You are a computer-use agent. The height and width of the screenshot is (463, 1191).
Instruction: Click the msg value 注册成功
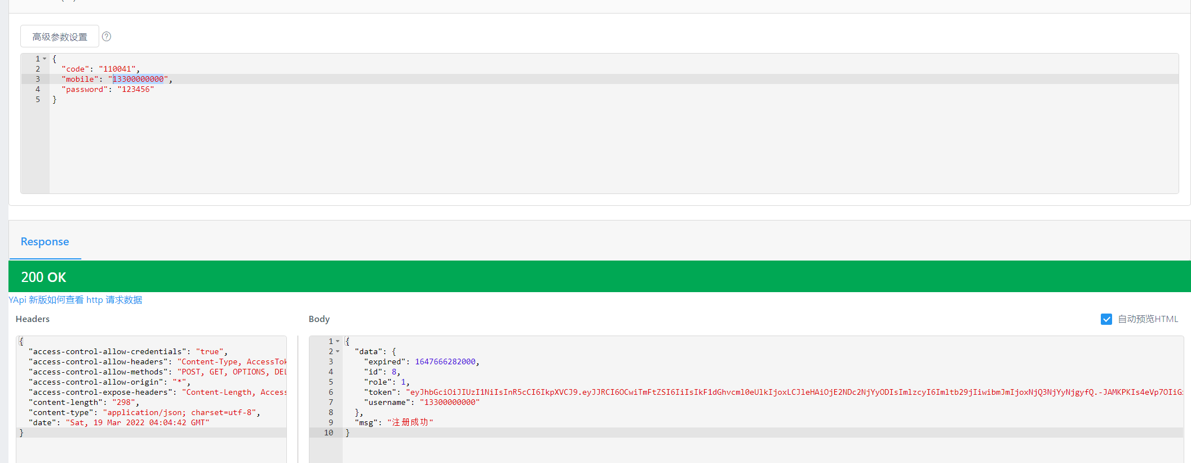tap(410, 422)
